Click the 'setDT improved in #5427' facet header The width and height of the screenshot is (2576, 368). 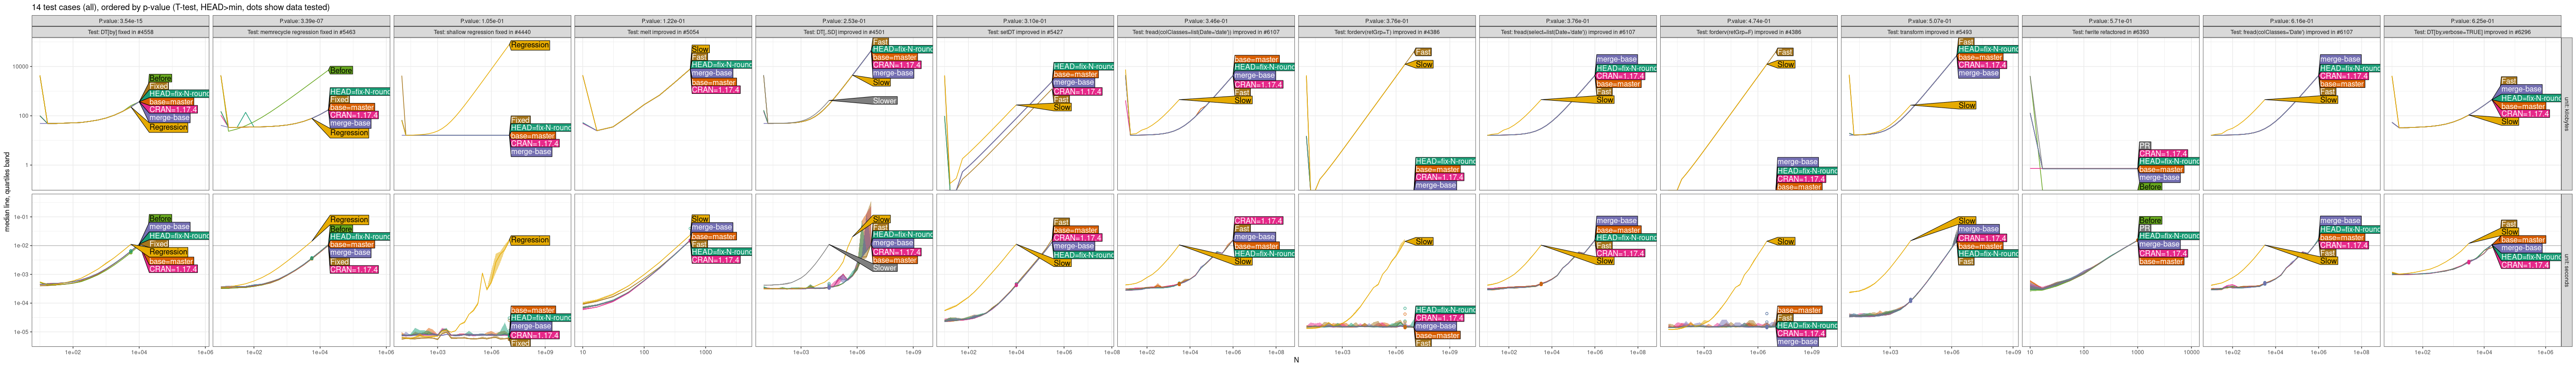1025,32
